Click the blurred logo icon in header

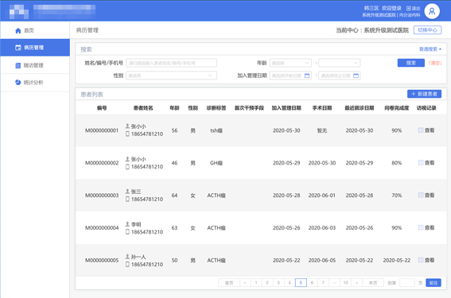pos(19,11)
